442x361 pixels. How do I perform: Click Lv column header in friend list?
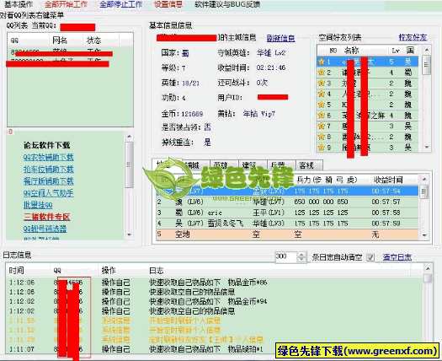pyautogui.click(x=395, y=51)
